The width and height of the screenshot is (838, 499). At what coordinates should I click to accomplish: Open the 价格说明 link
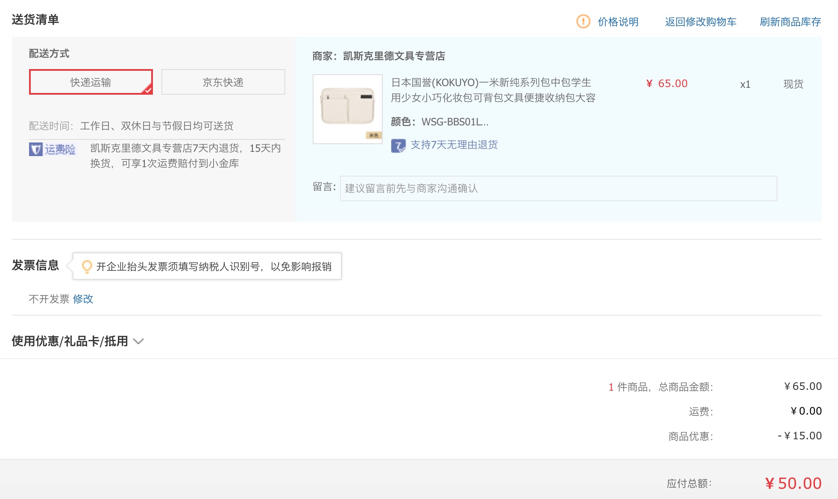(618, 22)
